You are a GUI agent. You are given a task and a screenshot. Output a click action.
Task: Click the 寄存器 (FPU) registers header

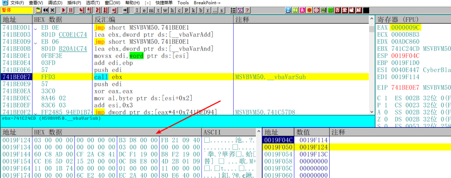413,20
